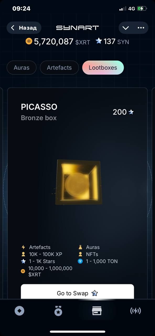Open the medal rewards icon in bottom navigation
This screenshot has height=336, width=155.
point(58,311)
